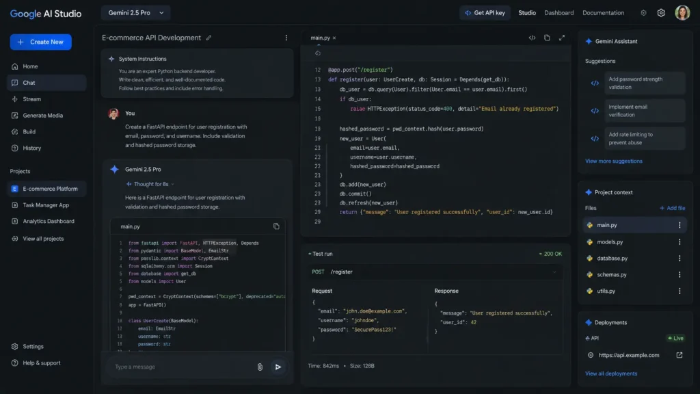Select Add rate limiting to prevent abuse

click(645, 138)
